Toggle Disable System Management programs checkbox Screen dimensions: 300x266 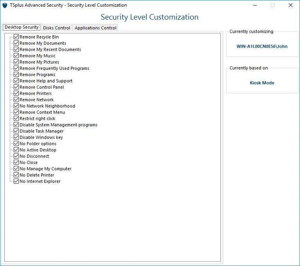(16, 125)
